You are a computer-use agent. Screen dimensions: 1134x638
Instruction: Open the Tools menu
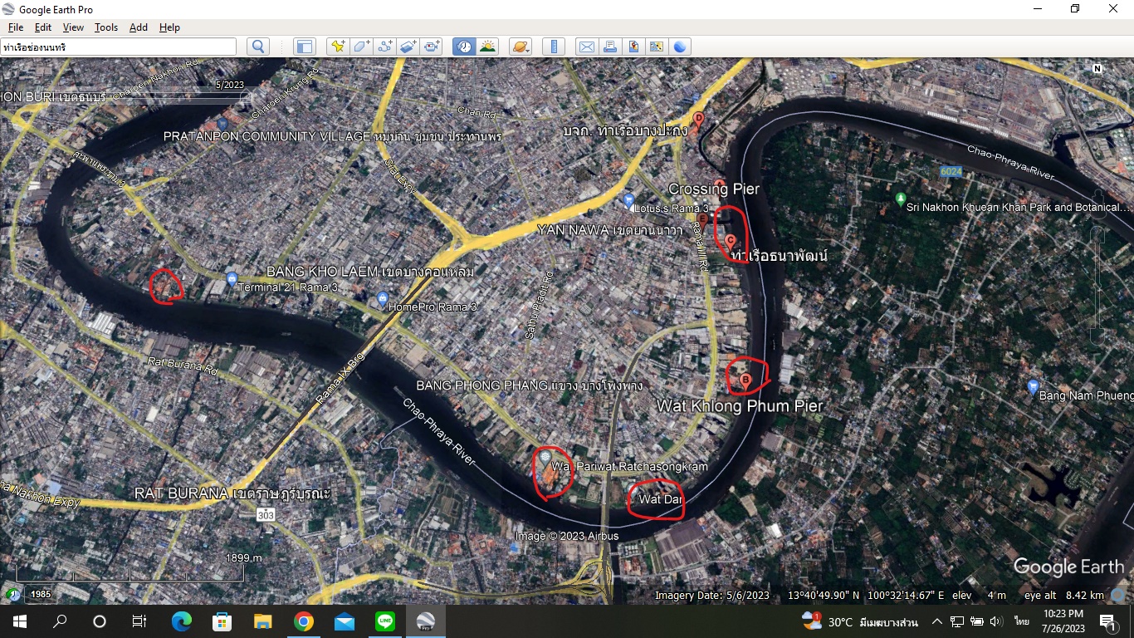click(106, 27)
